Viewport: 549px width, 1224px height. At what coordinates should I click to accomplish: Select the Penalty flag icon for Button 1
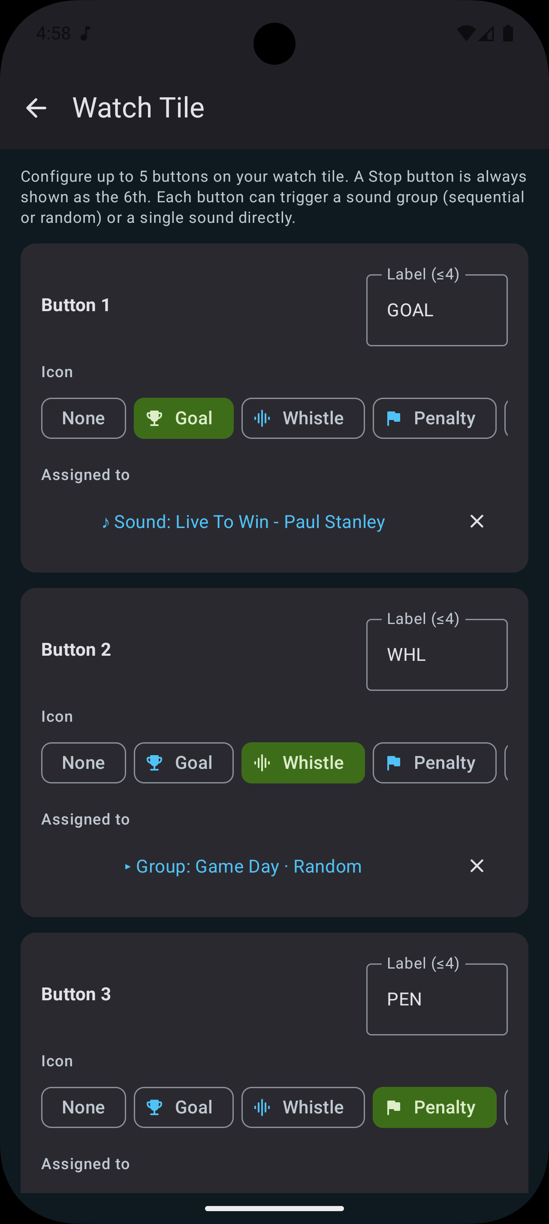tap(434, 418)
